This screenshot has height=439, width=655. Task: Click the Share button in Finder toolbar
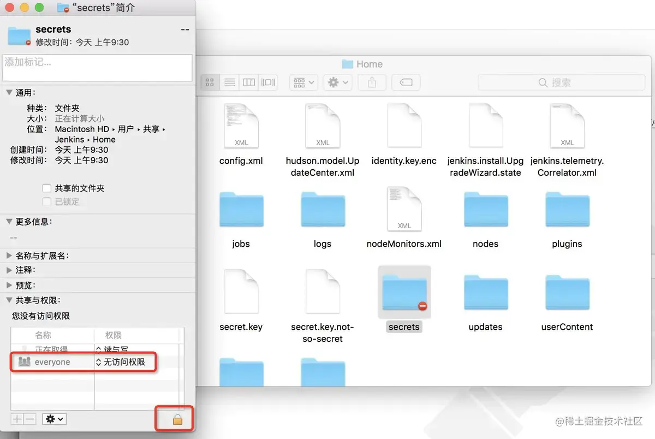click(372, 82)
